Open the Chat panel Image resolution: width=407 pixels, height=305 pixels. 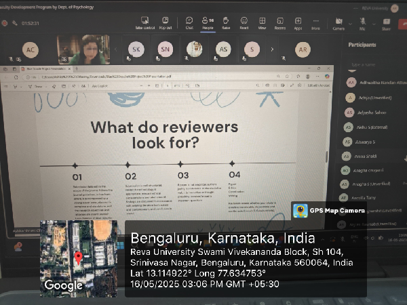coord(189,23)
